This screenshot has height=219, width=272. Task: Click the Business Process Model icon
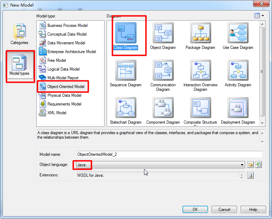pyautogui.click(x=43, y=25)
